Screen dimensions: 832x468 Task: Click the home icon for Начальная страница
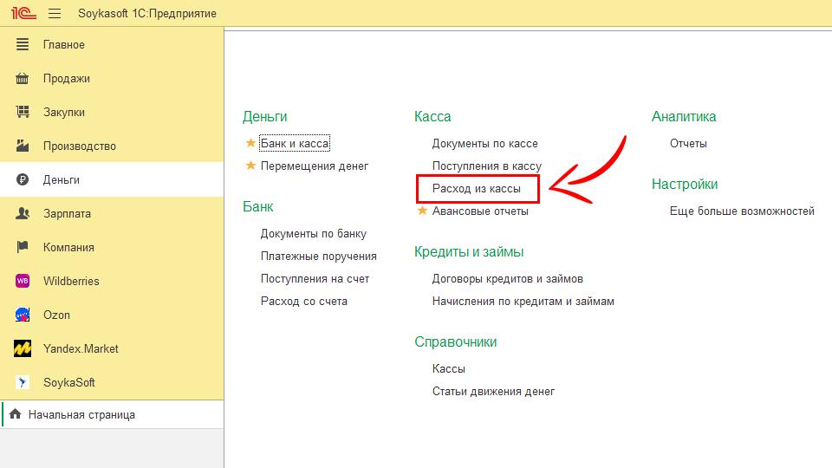click(15, 414)
